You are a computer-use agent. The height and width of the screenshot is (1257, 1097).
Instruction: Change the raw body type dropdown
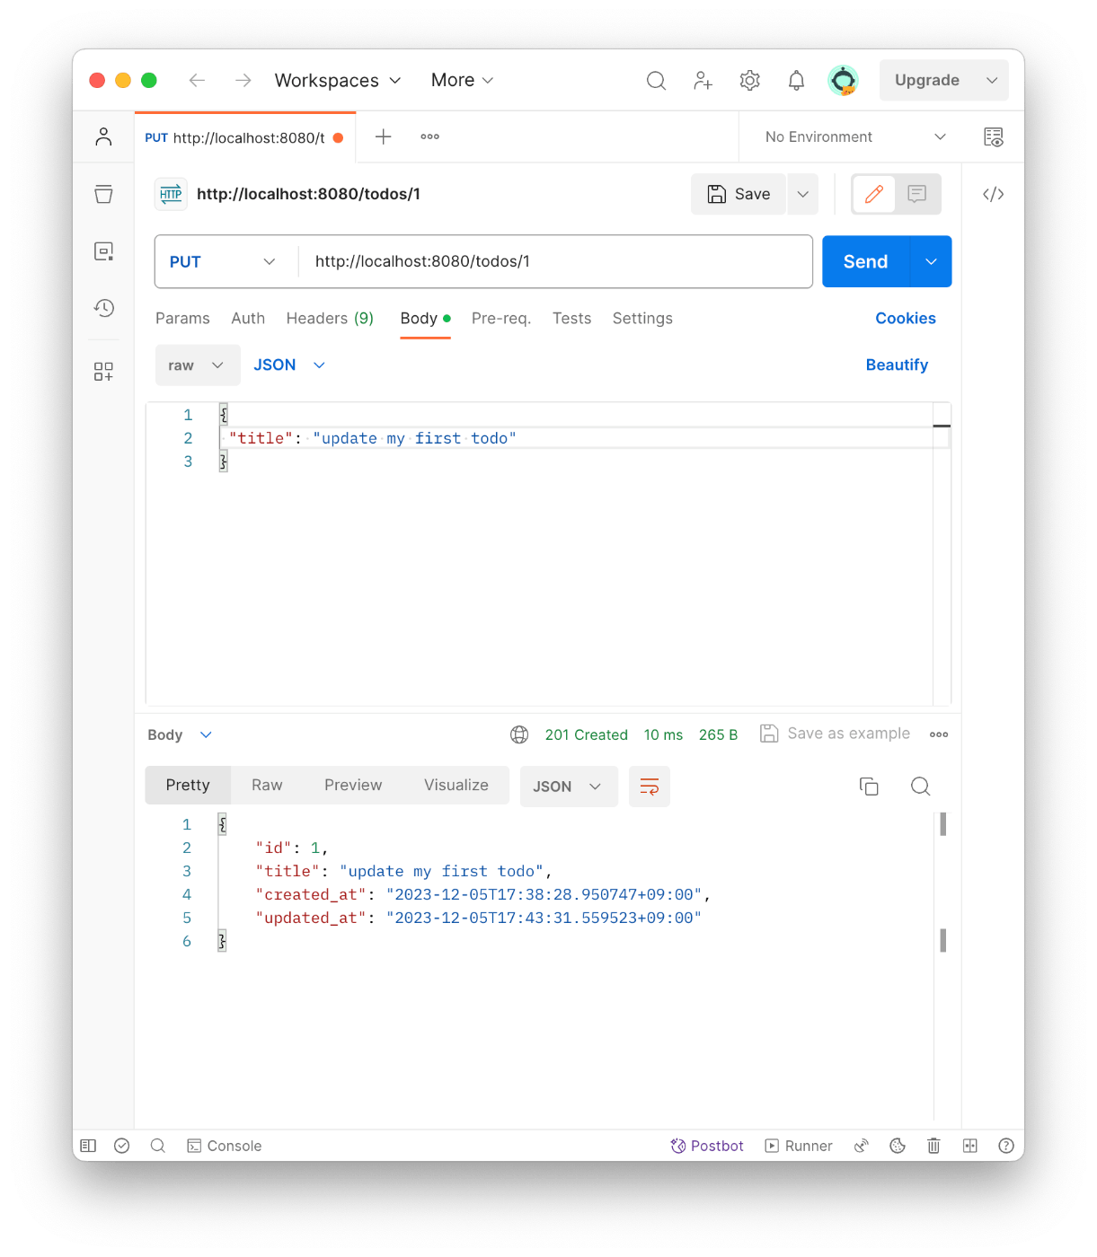pyautogui.click(x=198, y=365)
